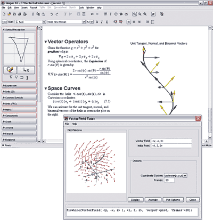Toggle underline formatting
The height and width of the screenshot is (220, 213).
coord(107,22)
